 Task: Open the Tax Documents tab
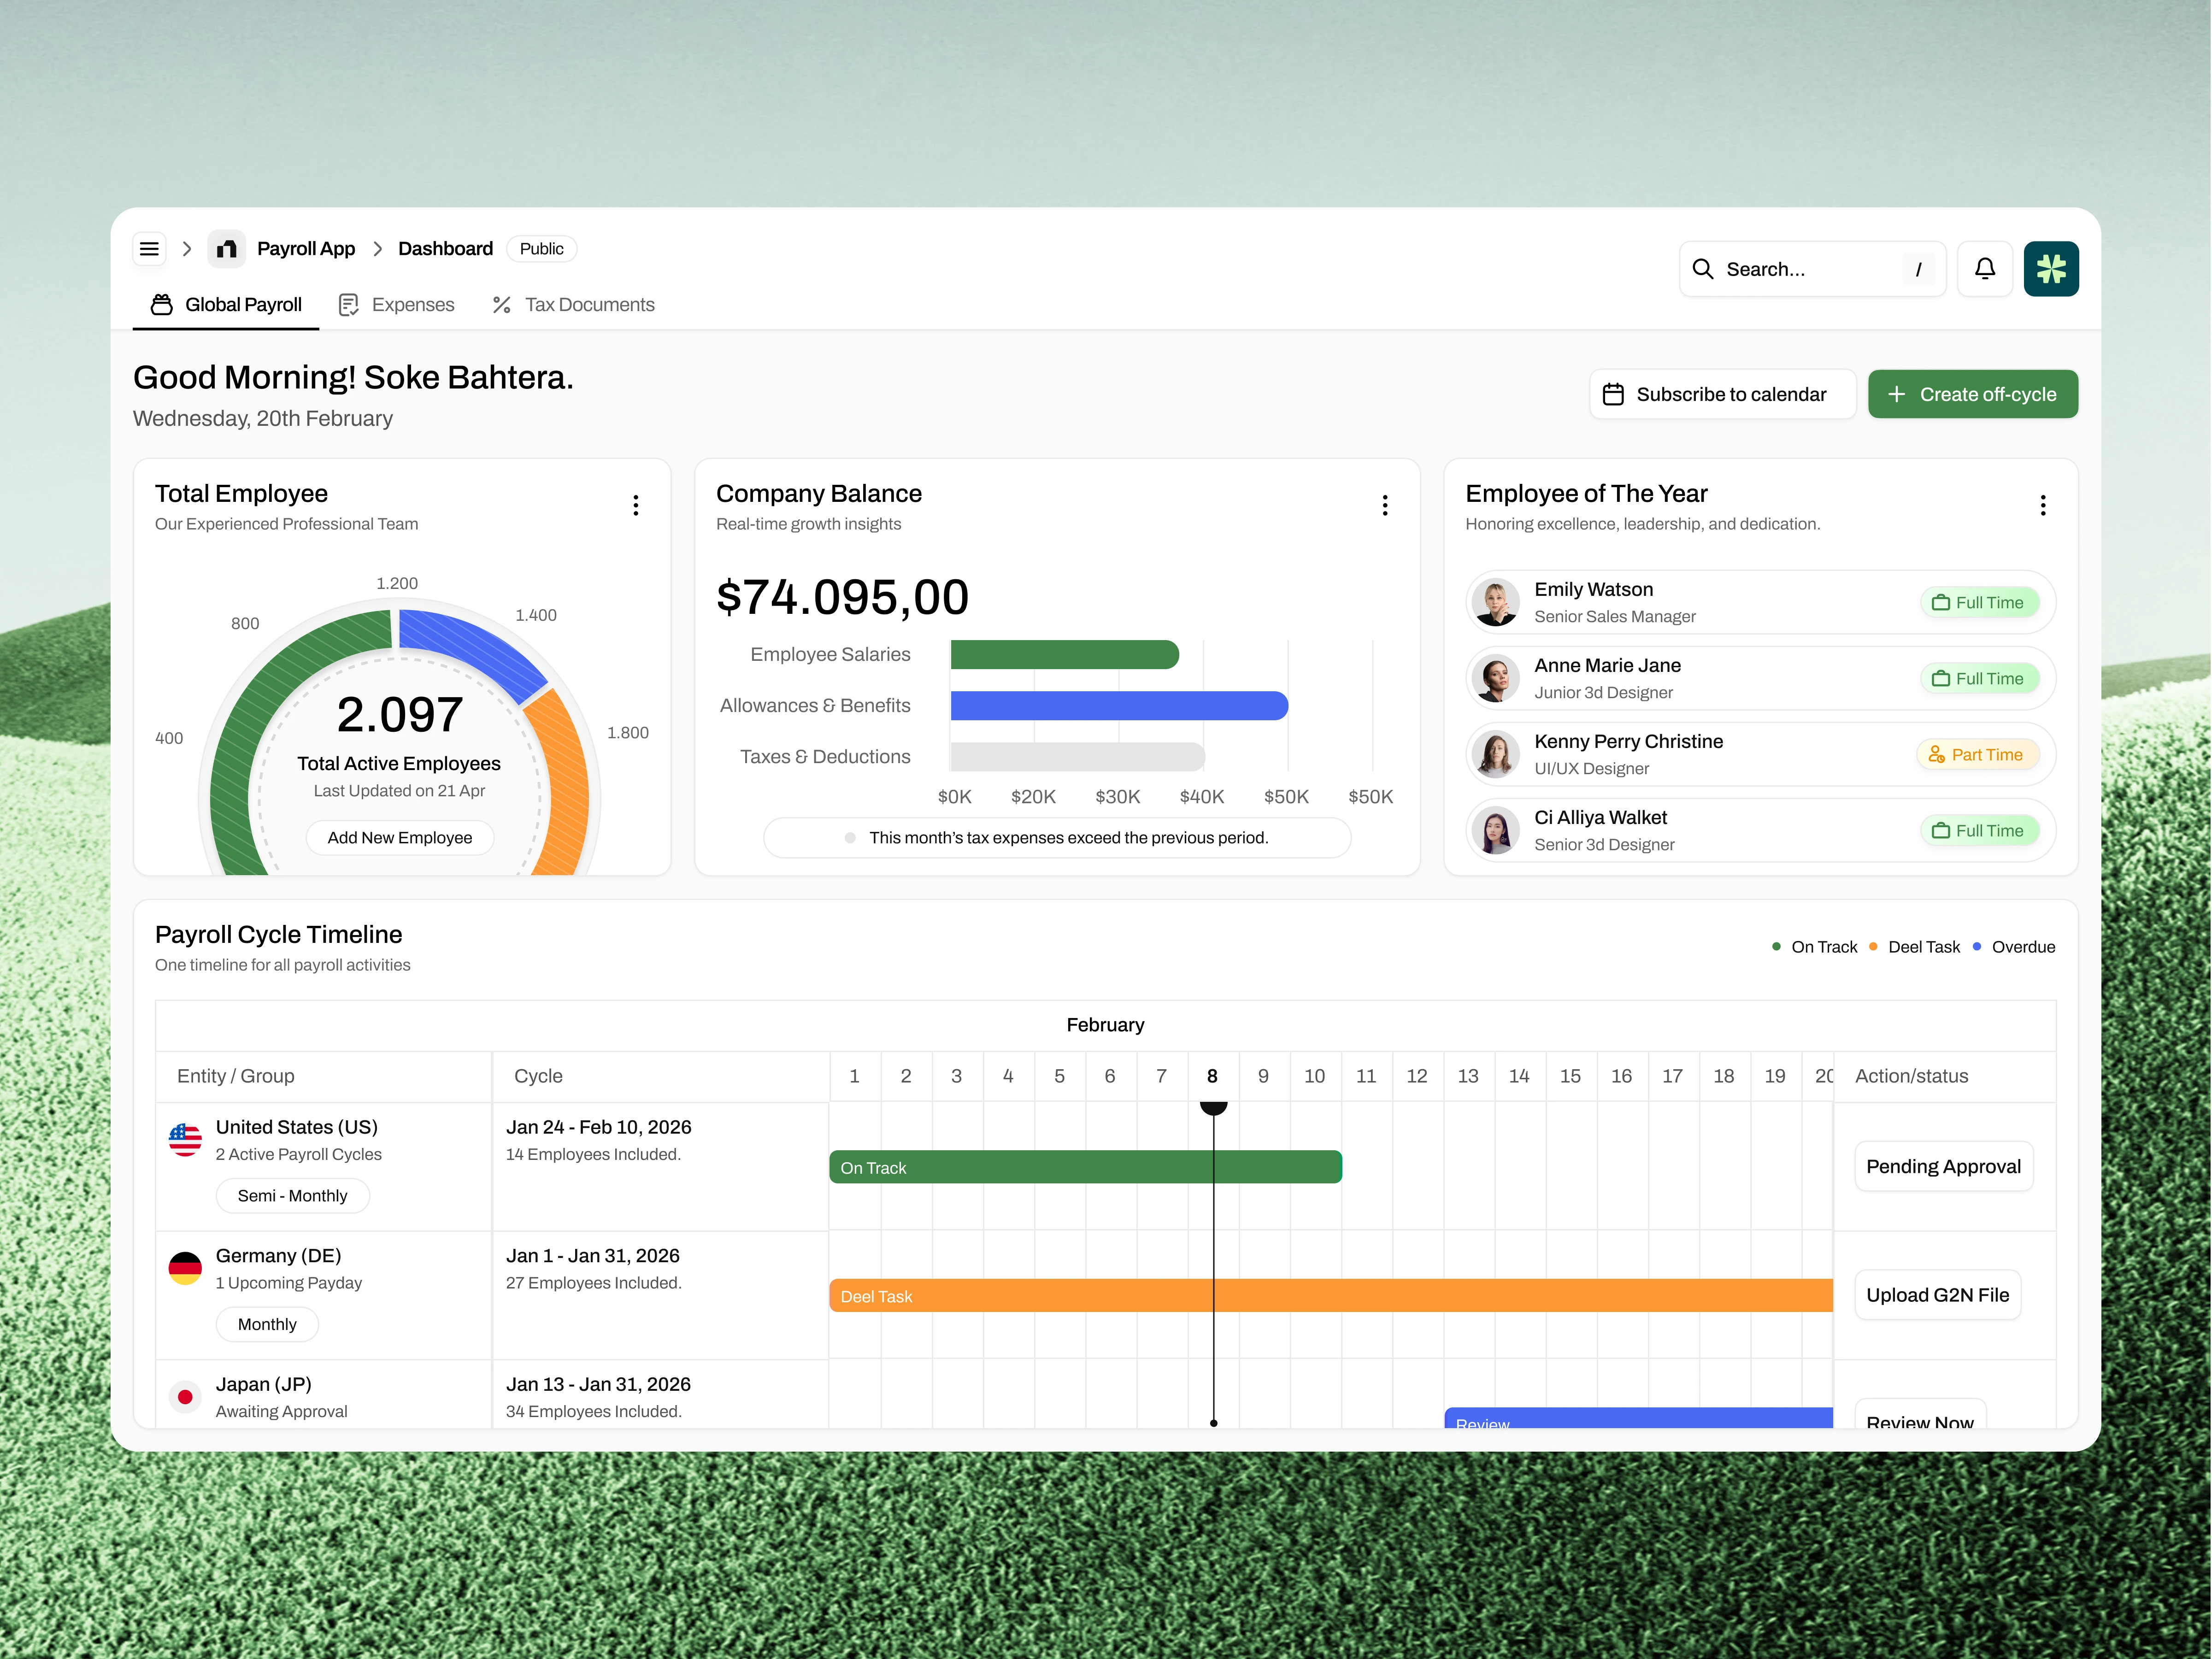[x=574, y=305]
